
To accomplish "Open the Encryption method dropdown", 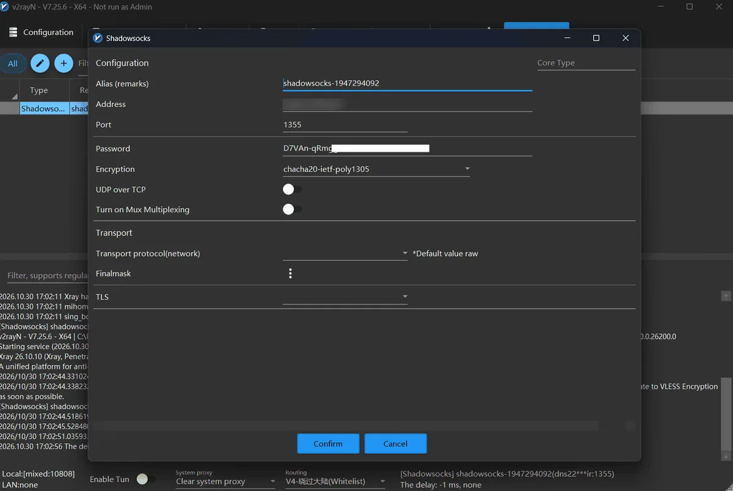I will coord(376,169).
